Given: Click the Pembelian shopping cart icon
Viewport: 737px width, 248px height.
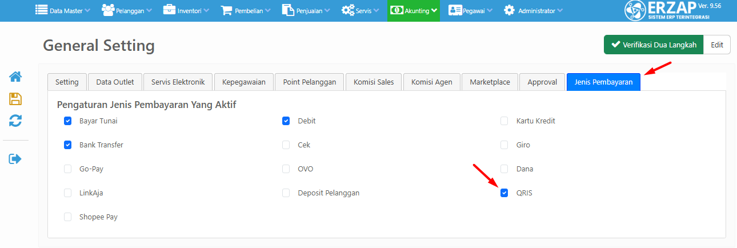Looking at the screenshot, I should pos(227,10).
